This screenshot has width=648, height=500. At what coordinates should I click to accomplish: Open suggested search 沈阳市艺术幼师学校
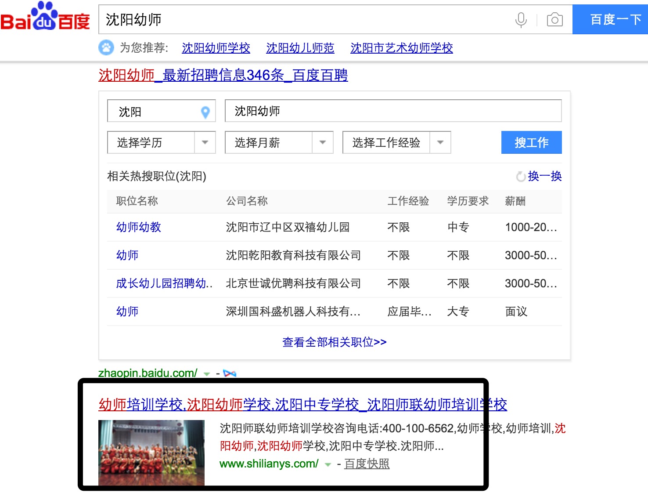[x=402, y=47]
